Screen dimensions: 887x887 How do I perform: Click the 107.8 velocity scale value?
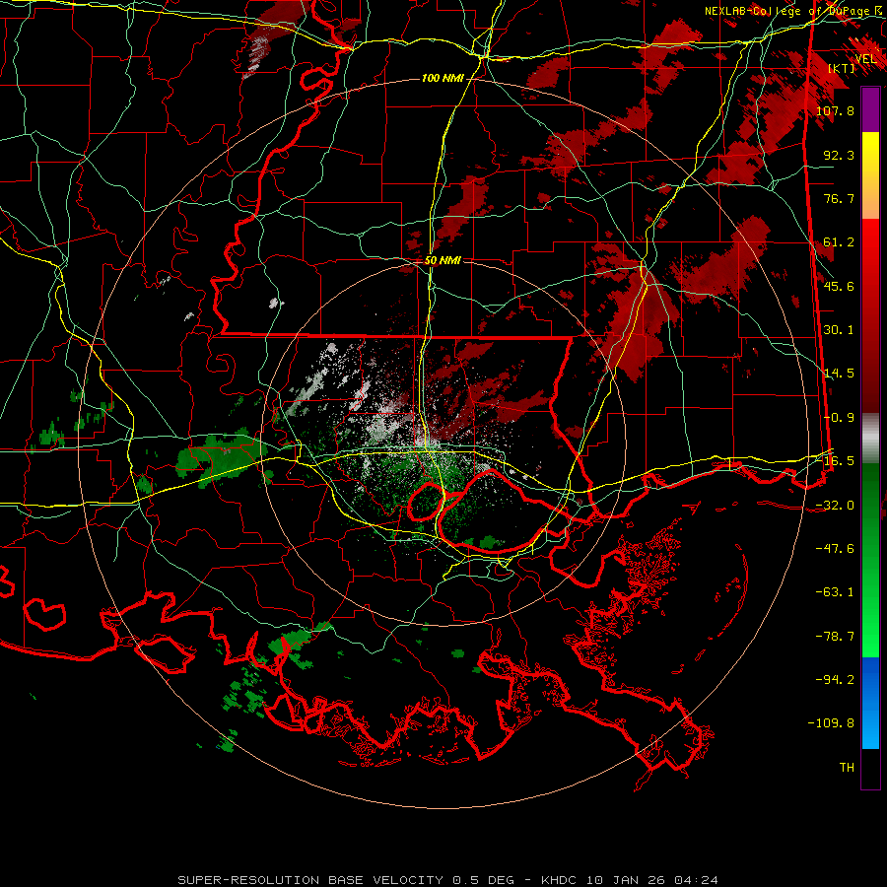[835, 110]
